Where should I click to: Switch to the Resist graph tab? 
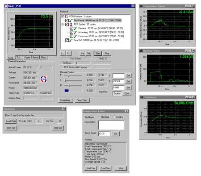36,58
